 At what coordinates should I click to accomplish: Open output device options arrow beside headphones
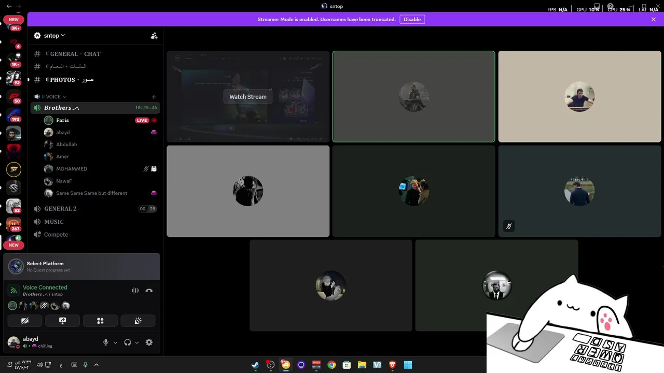click(x=137, y=342)
